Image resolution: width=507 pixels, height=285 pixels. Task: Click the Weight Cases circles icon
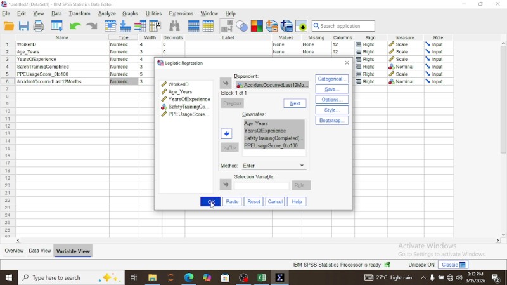point(242,26)
